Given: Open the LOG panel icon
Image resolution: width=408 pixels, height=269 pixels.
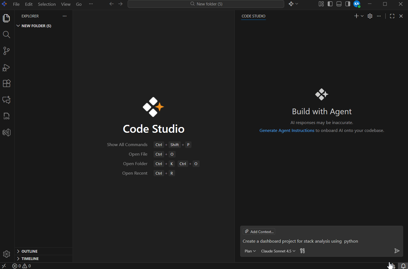Looking at the screenshot, I should point(6,116).
